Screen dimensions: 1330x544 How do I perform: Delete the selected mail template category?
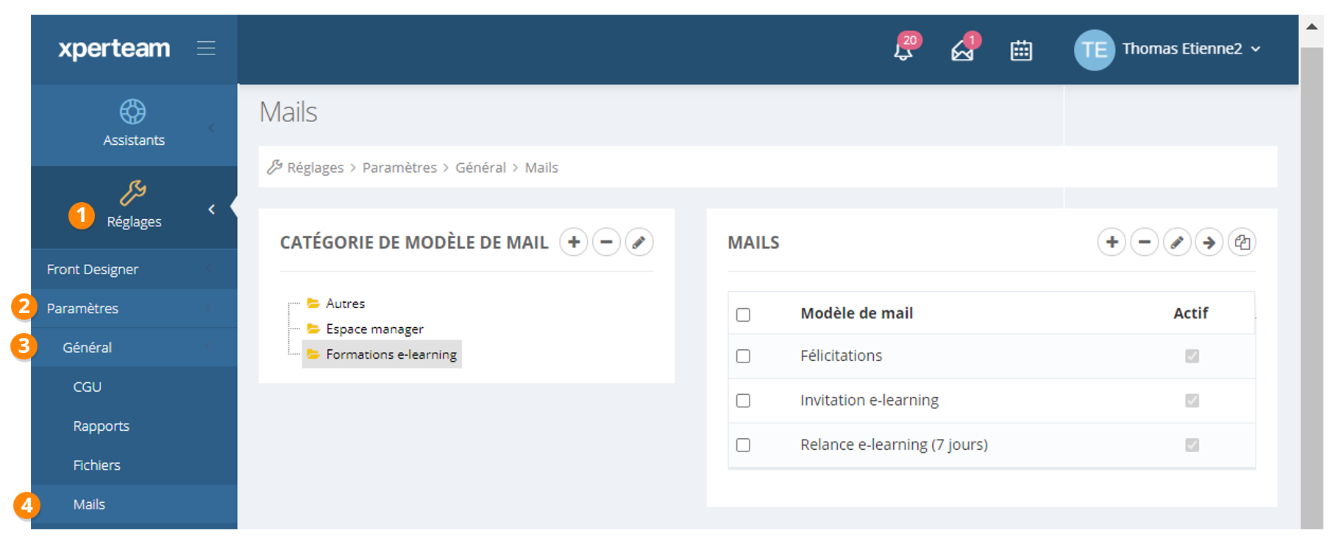tap(606, 242)
